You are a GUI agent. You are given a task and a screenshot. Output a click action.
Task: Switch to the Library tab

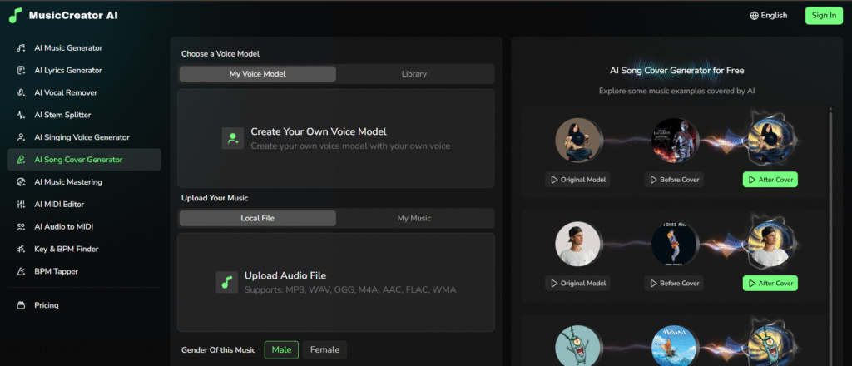(414, 74)
